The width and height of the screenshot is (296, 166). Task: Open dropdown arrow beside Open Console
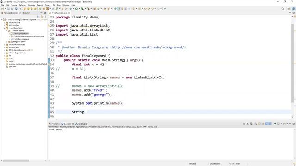(287, 124)
